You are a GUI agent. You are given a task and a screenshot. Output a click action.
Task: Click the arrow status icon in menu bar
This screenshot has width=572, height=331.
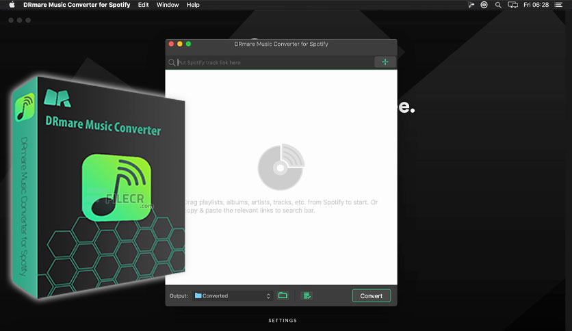[x=471, y=5]
